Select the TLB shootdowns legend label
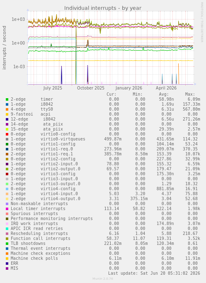Viewport: 206px width, 283px height. 28,244
